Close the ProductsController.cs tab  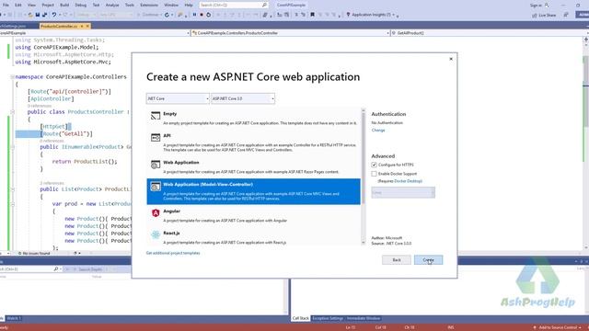[87, 26]
